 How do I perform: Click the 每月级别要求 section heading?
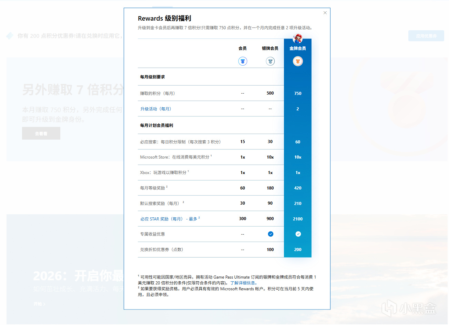pos(152,77)
